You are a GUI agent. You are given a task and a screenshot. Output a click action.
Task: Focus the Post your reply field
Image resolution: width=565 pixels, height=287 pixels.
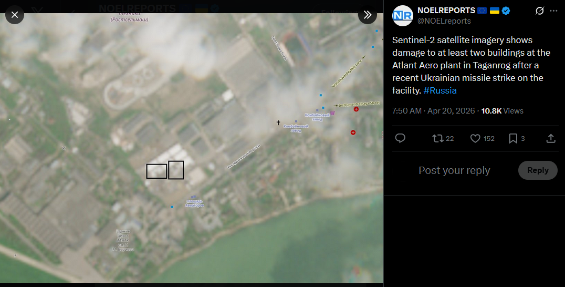point(454,170)
